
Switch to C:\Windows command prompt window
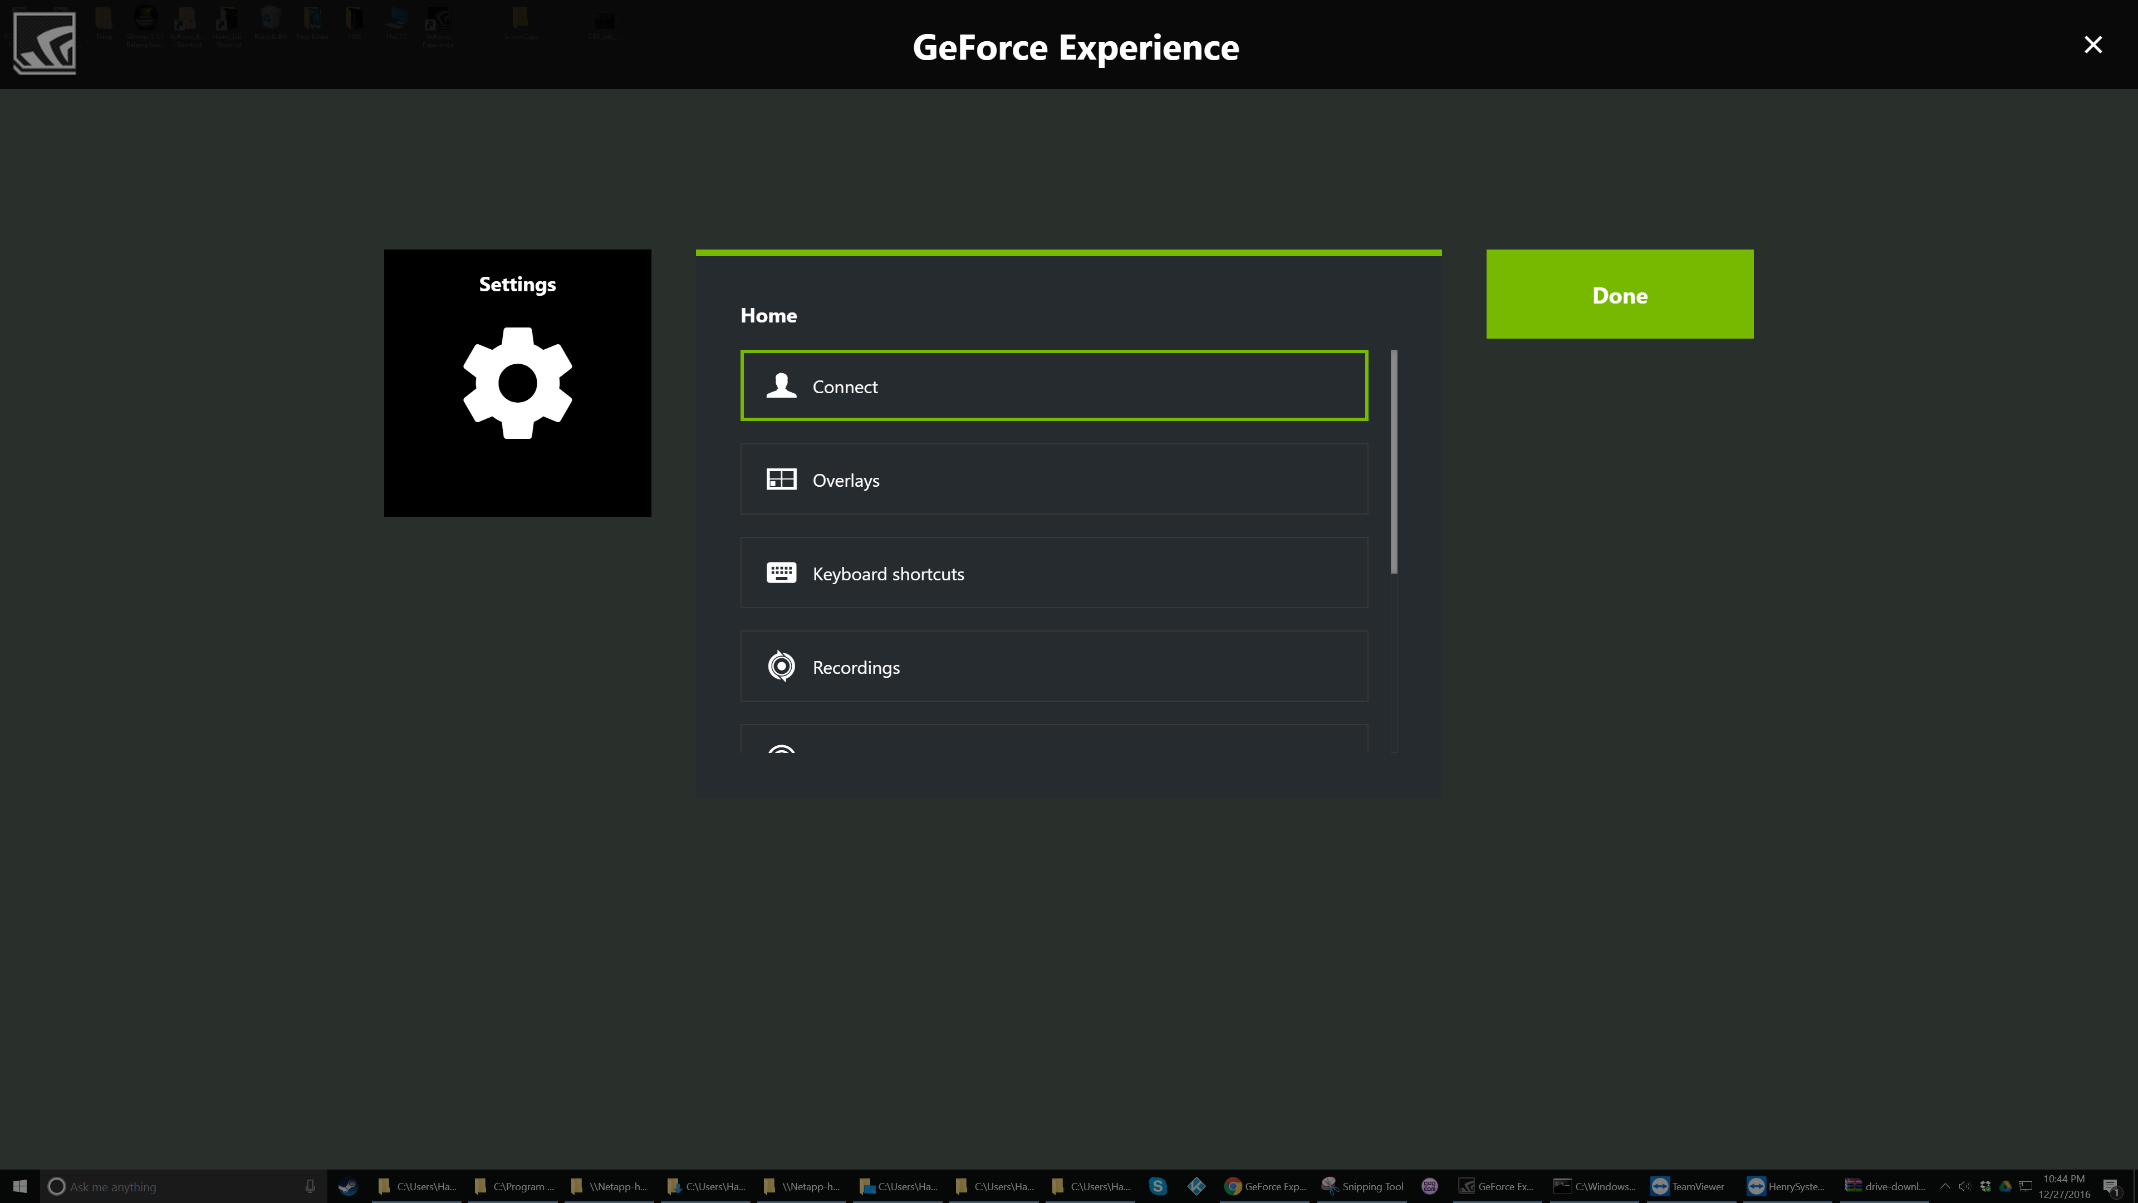coord(1595,1186)
